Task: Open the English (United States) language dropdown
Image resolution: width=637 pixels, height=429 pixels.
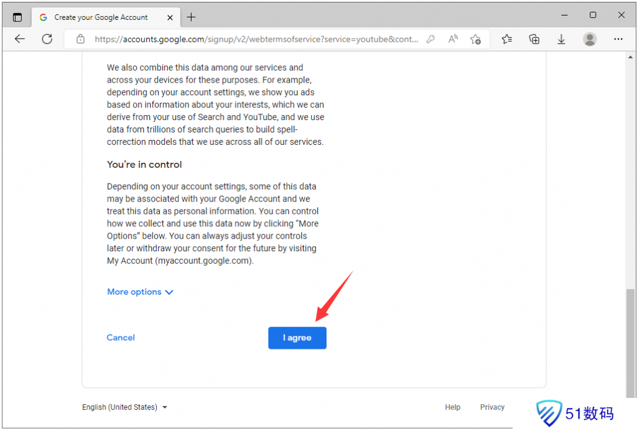Action: pos(124,407)
